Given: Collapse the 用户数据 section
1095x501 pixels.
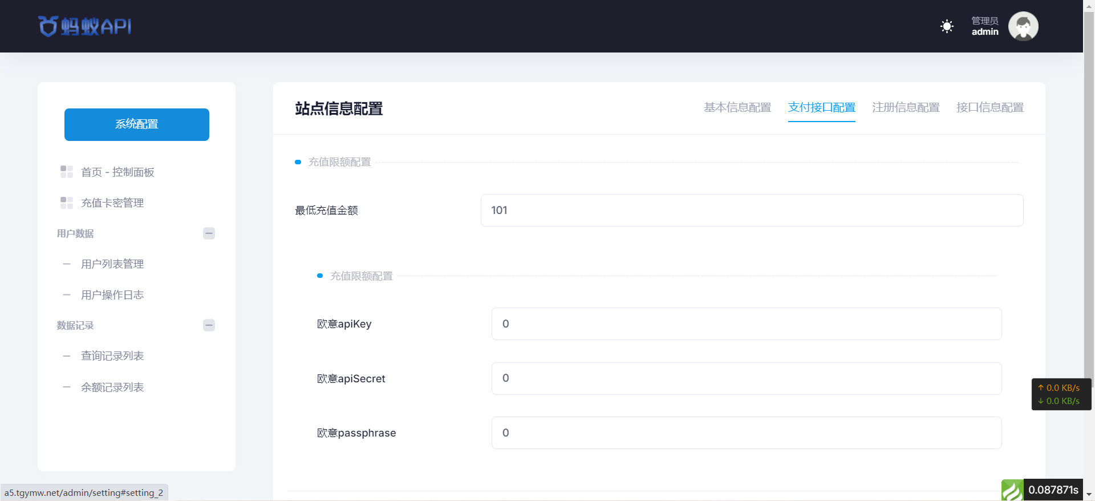Looking at the screenshot, I should tap(209, 233).
